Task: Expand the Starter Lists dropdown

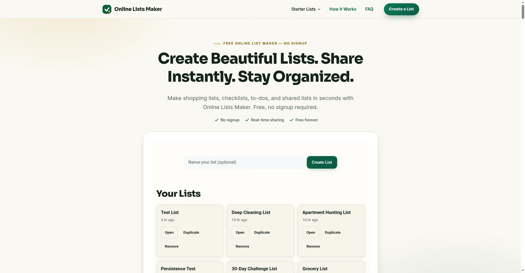Action: coord(306,9)
